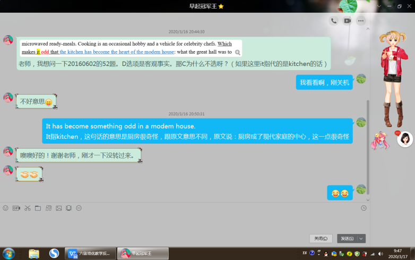Zoom the image with the magnifier icon
415x260 pixels.
click(x=238, y=53)
